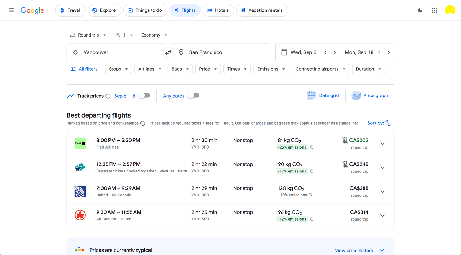Open the Price graph
This screenshot has width=461, height=255.
370,95
